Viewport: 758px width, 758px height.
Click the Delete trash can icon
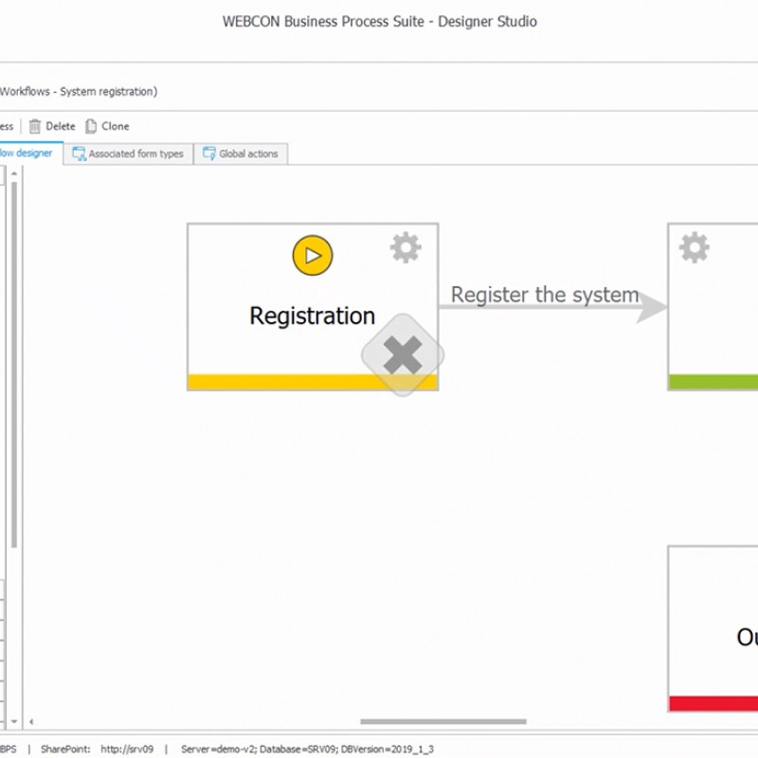(35, 126)
